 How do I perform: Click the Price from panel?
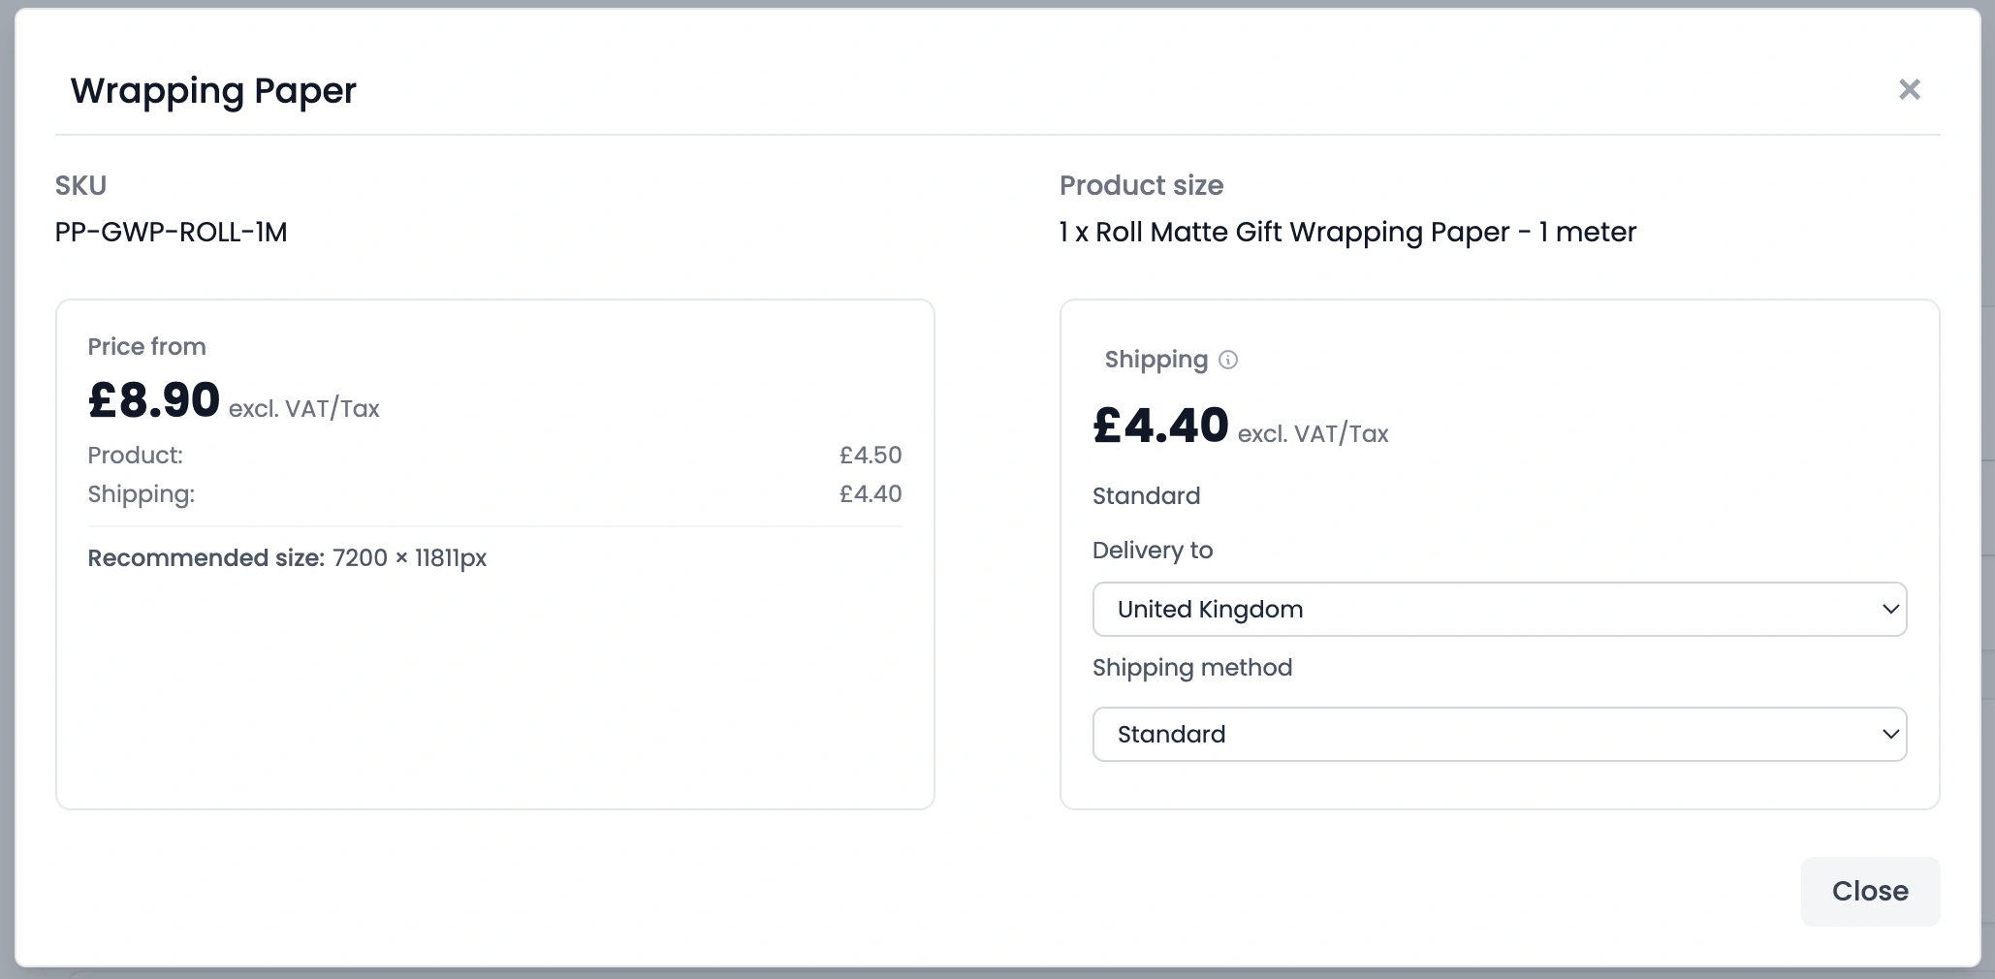[494, 553]
